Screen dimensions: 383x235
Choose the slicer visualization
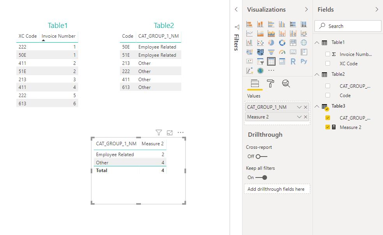pos(260,61)
